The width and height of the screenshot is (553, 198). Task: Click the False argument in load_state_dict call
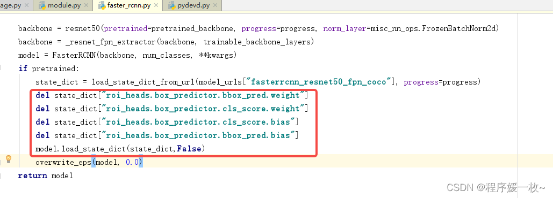(x=189, y=149)
